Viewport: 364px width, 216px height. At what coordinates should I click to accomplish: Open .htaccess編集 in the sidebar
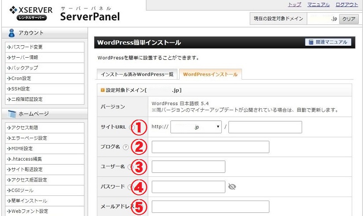44,159
